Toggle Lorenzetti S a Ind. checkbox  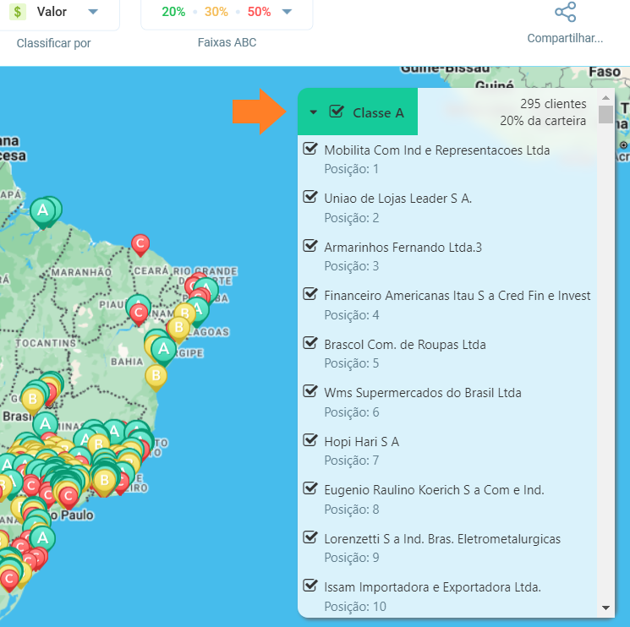310,537
